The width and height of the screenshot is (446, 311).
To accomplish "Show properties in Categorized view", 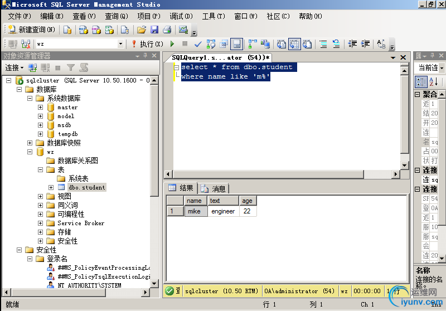I will pyautogui.click(x=421, y=82).
